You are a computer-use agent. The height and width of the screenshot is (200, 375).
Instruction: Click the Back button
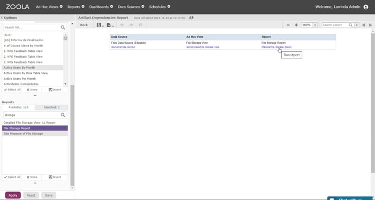tap(84, 25)
